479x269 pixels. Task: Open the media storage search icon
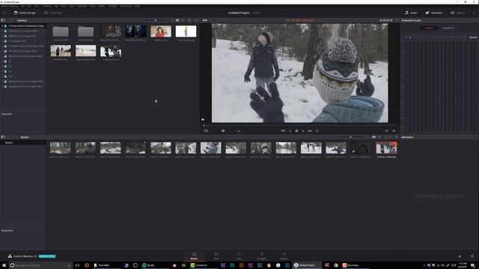click(189, 20)
